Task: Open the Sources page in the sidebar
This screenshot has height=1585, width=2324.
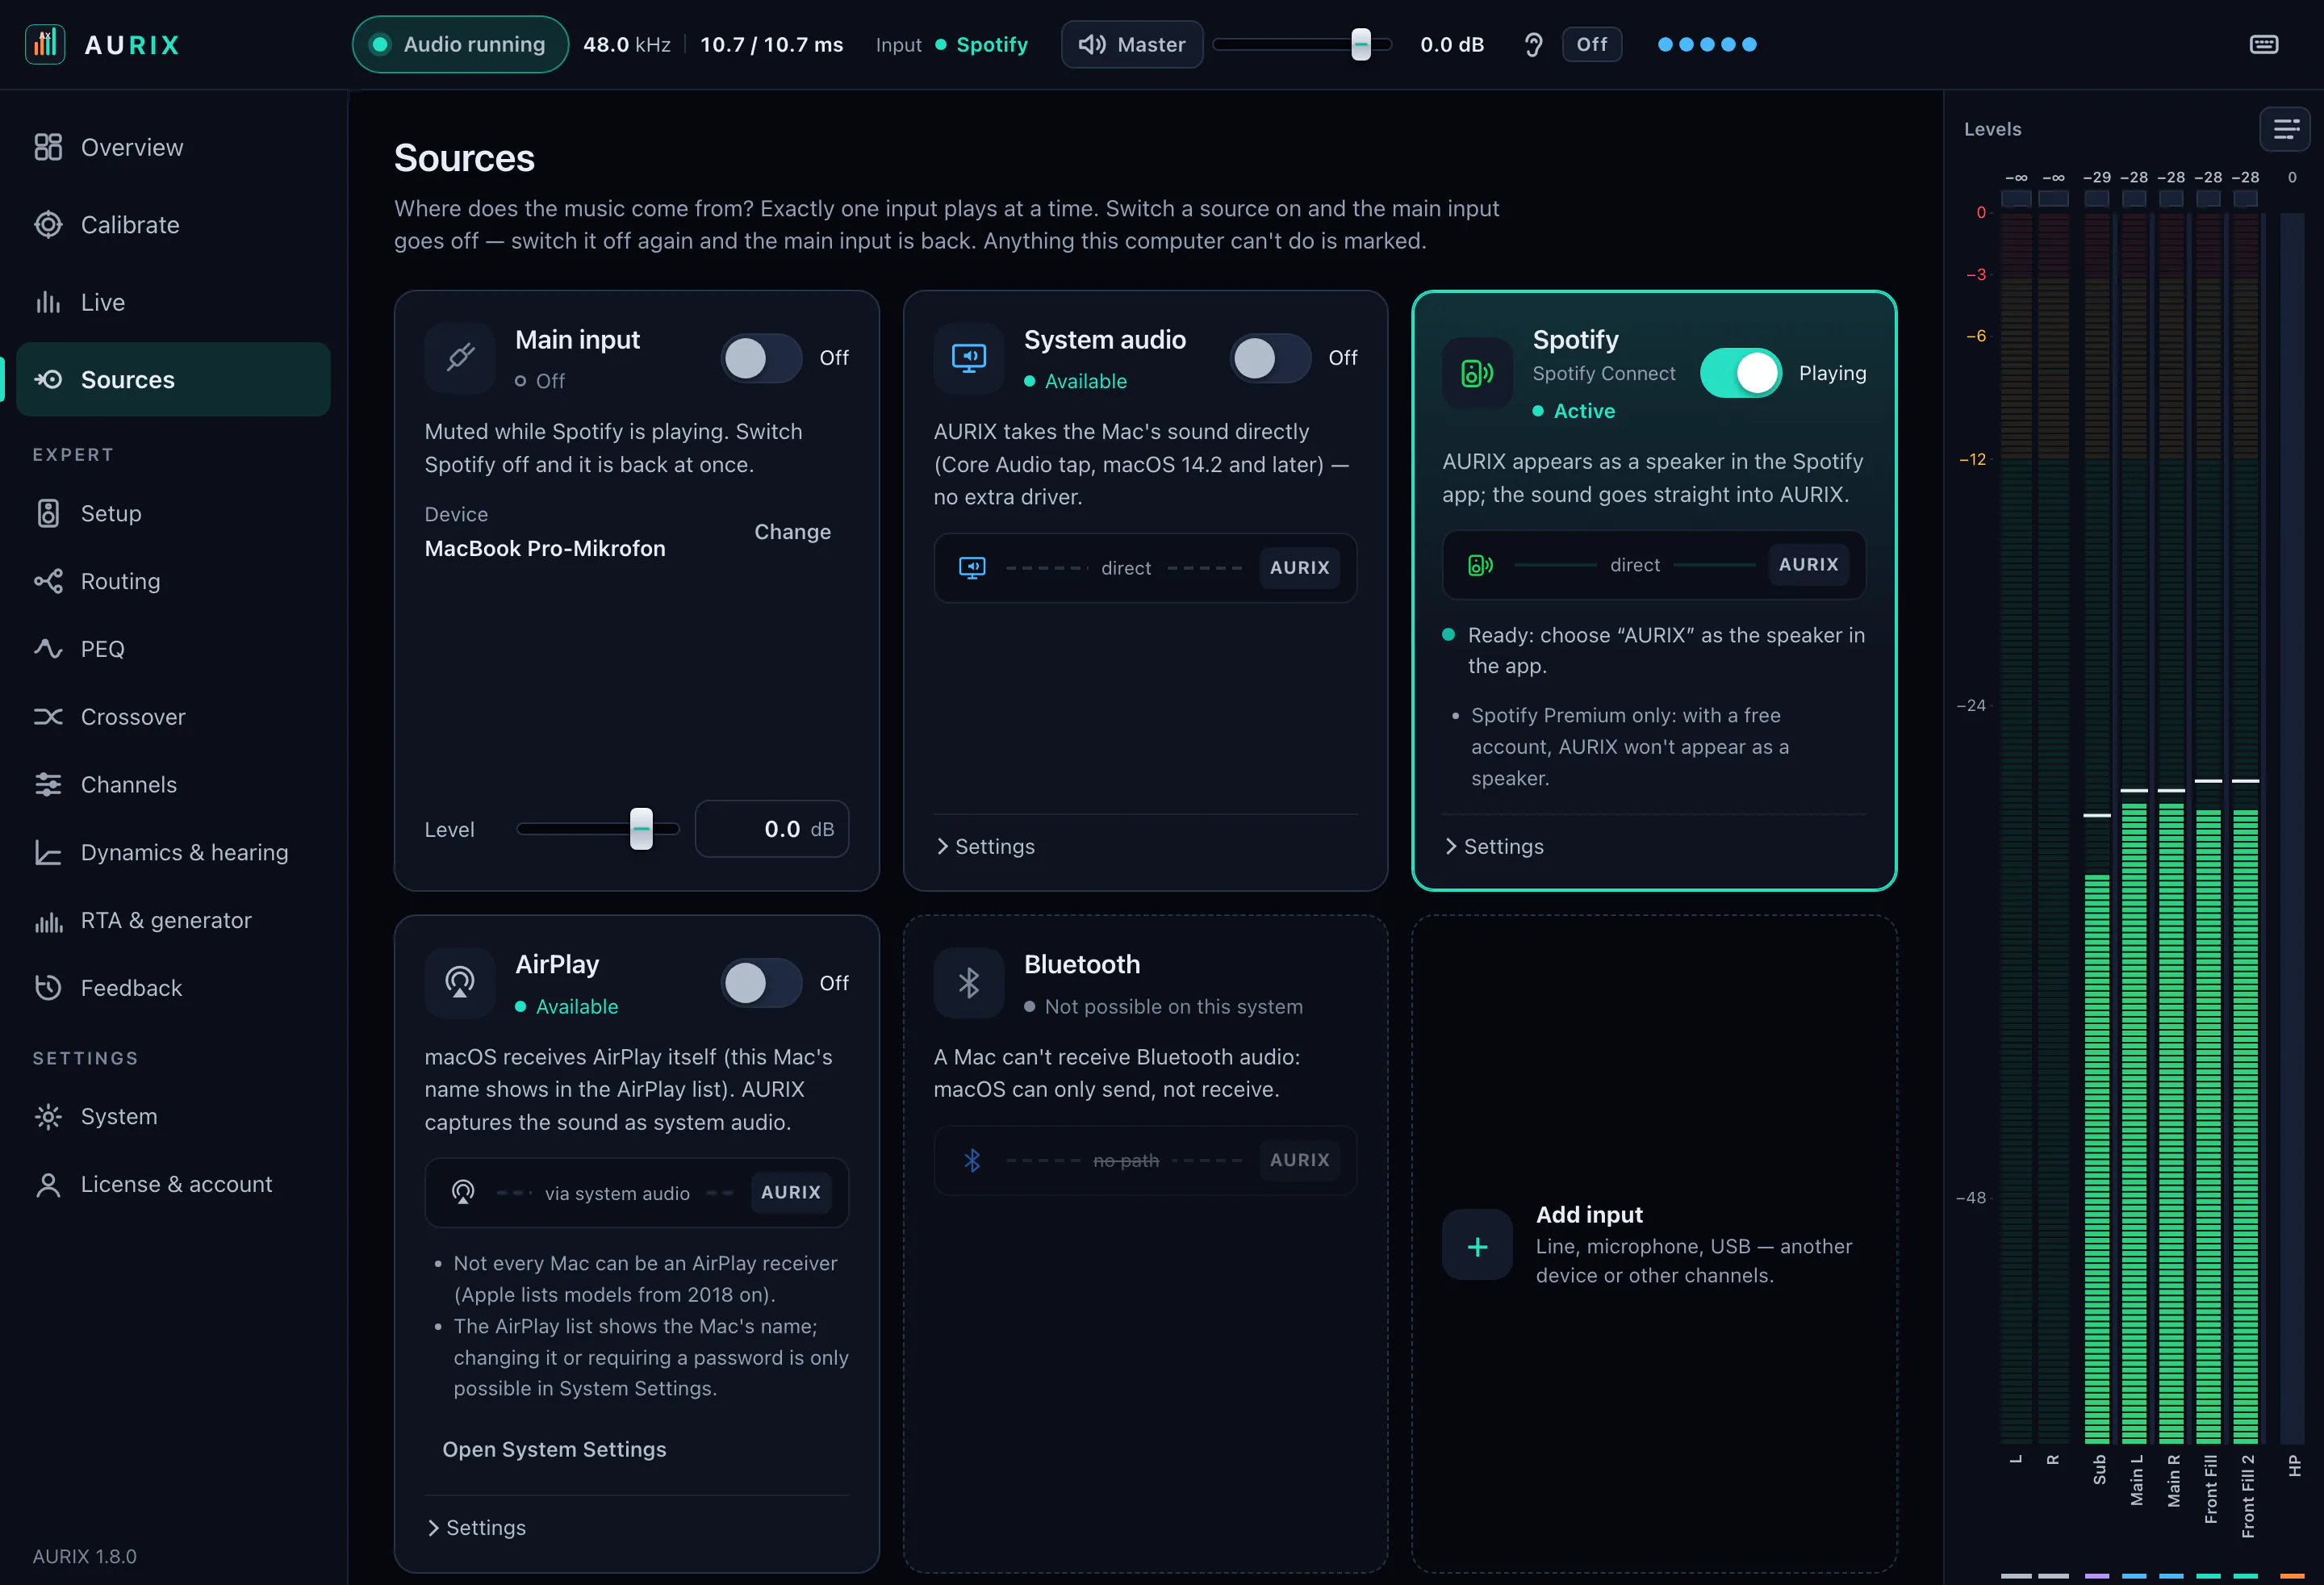Action: pos(173,379)
